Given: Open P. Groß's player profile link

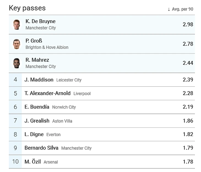Looking at the screenshot, I should pyautogui.click(x=34, y=41).
